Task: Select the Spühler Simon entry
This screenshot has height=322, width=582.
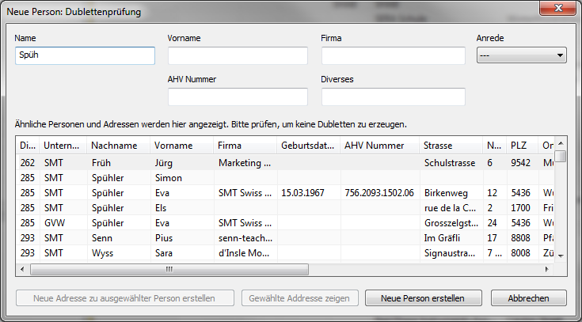Action: point(119,178)
